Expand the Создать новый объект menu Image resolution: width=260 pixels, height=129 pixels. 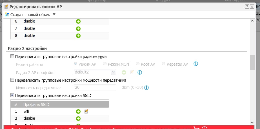pyautogui.click(x=54, y=14)
